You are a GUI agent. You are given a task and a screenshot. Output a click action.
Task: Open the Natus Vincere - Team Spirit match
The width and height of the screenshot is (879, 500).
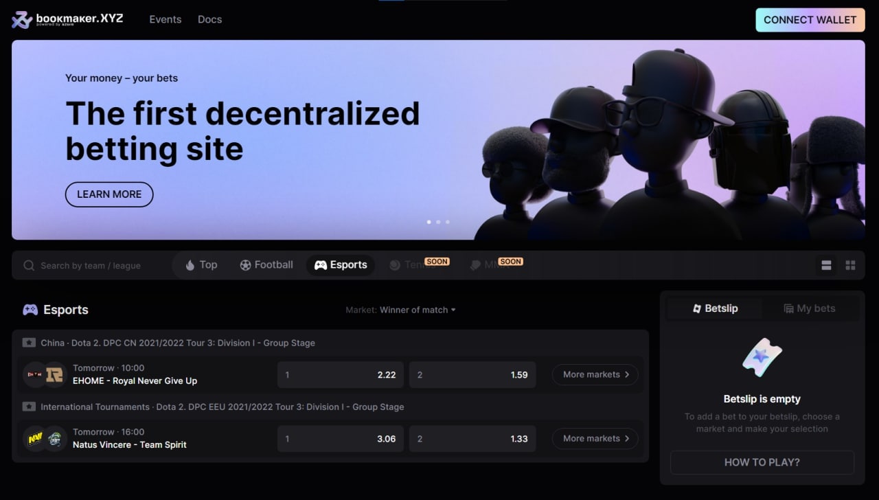130,444
